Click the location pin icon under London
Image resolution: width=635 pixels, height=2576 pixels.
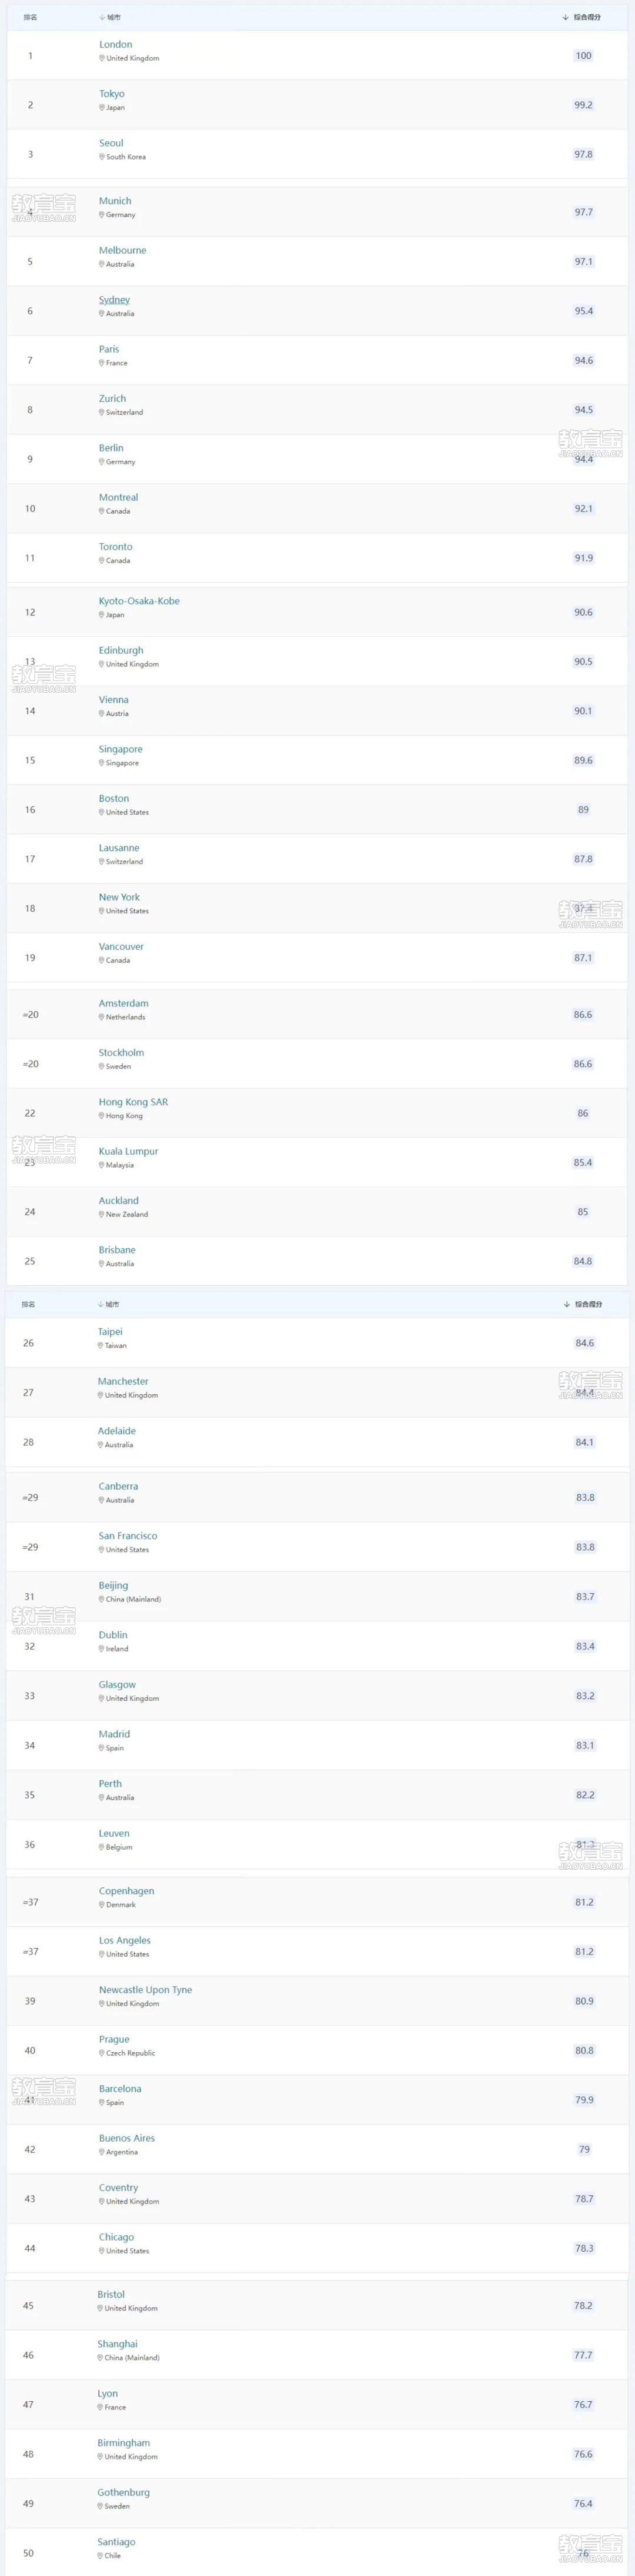click(102, 58)
